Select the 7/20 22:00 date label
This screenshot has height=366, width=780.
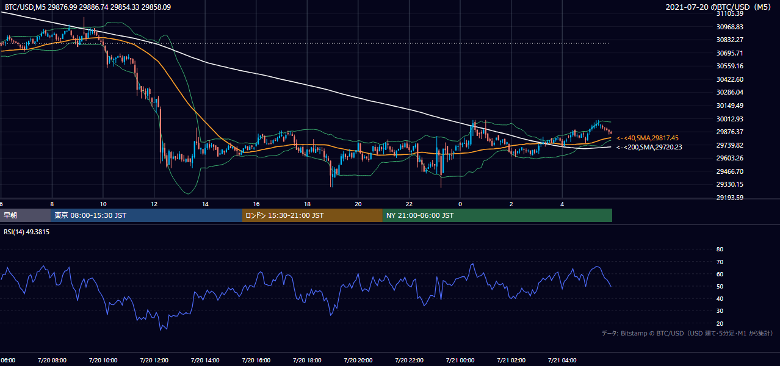[409, 361]
